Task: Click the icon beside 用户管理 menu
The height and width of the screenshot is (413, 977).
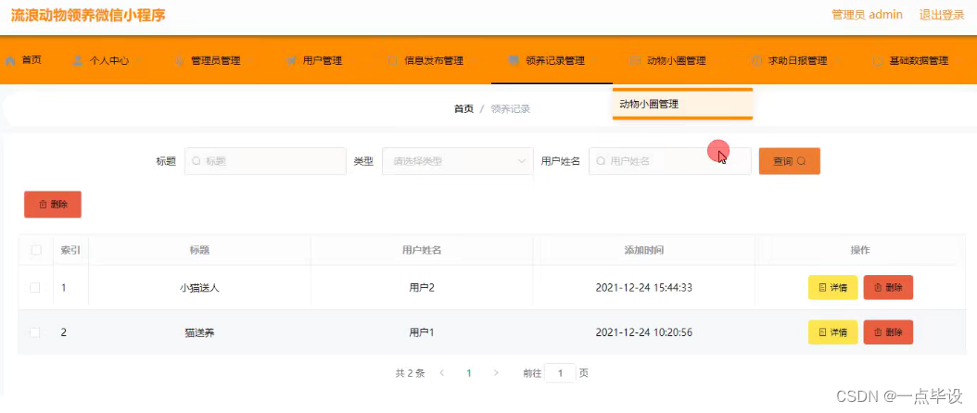Action: point(291,61)
